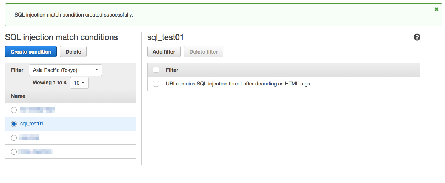Click the Filter column header label

coord(172,70)
